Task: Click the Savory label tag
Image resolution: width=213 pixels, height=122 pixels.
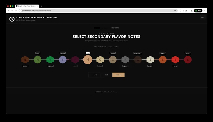Action: click(x=188, y=53)
